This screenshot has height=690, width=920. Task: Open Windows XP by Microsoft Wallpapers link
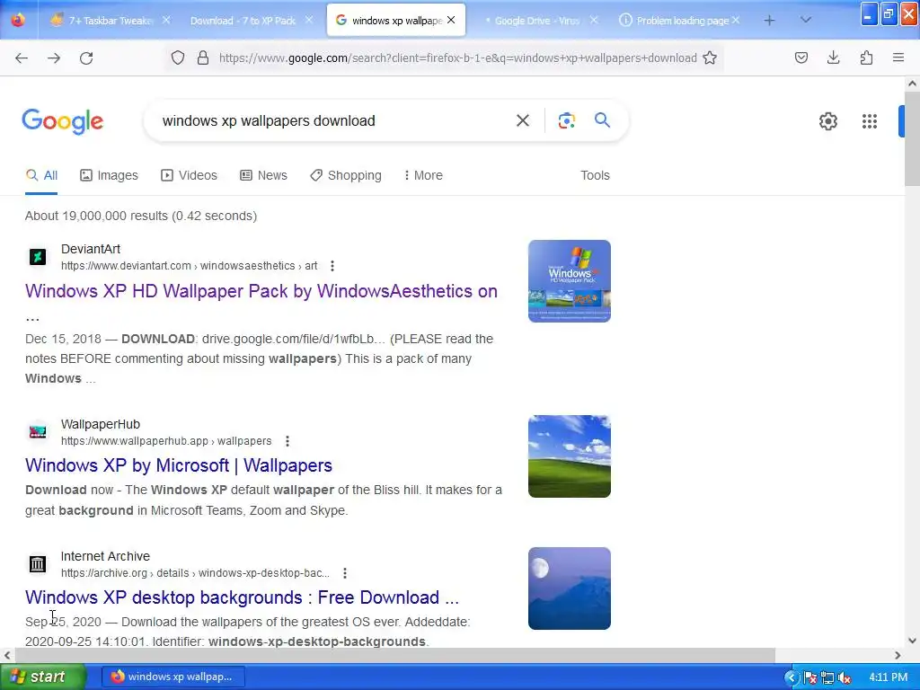[x=179, y=465]
